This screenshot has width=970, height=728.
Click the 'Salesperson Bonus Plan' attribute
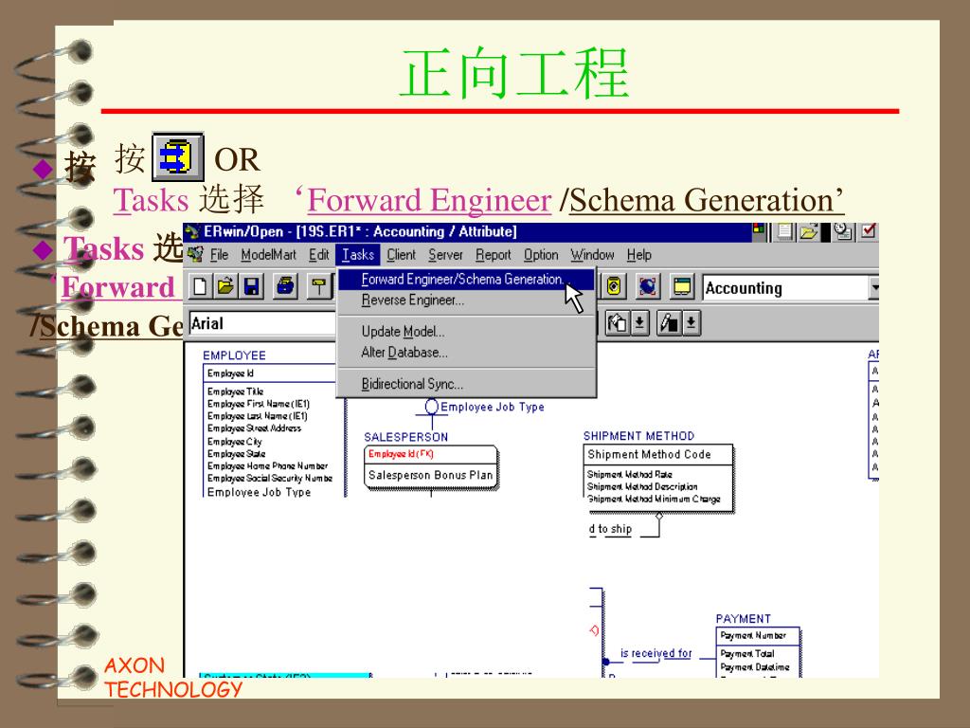click(431, 476)
